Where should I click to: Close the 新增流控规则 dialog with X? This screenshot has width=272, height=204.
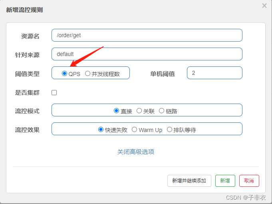tap(264, 6)
